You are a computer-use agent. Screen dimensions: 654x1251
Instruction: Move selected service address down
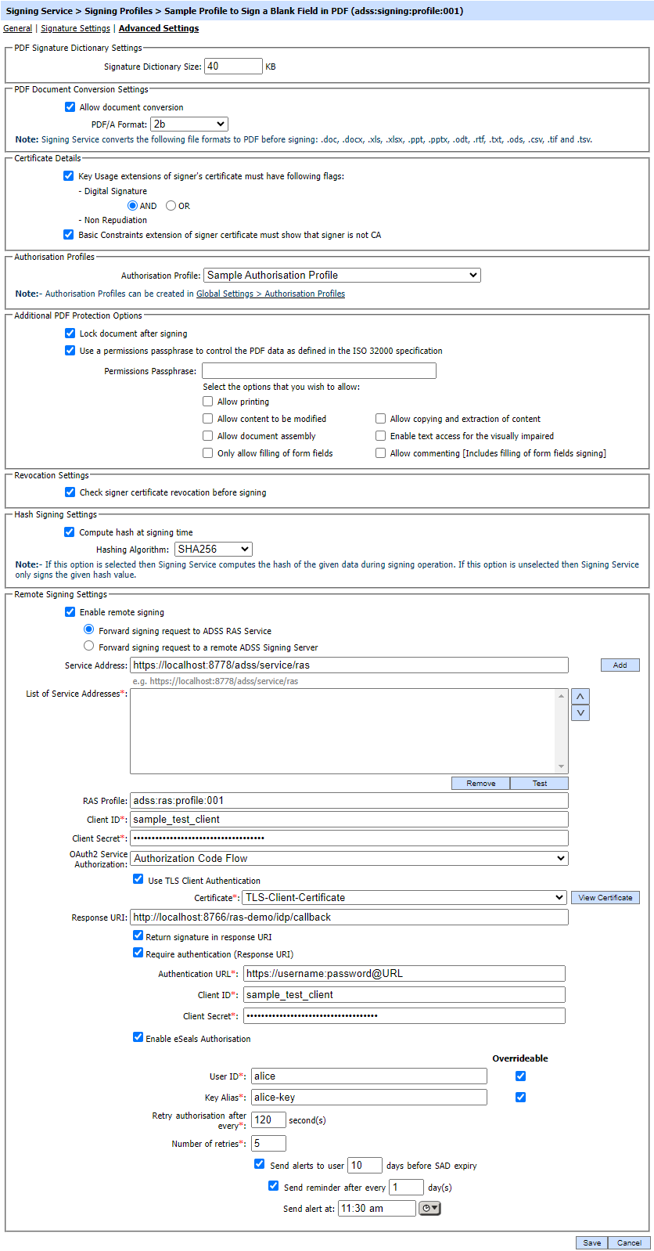pos(580,712)
